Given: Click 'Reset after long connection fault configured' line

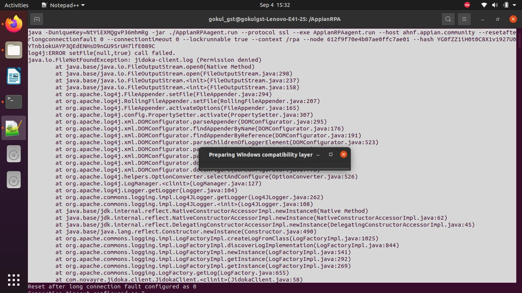Looking at the screenshot, I should point(112,287).
